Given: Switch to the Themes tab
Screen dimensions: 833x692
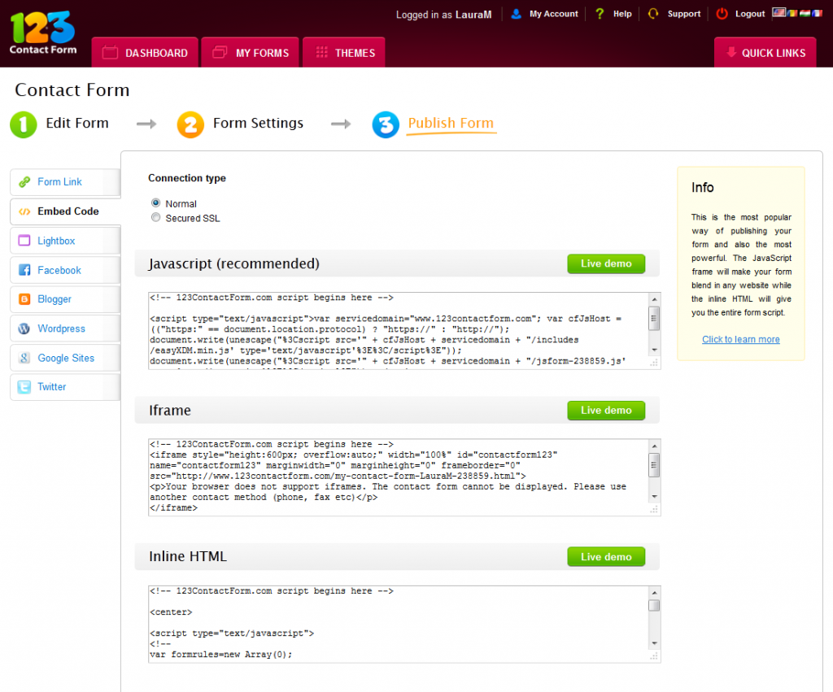Looking at the screenshot, I should [344, 53].
